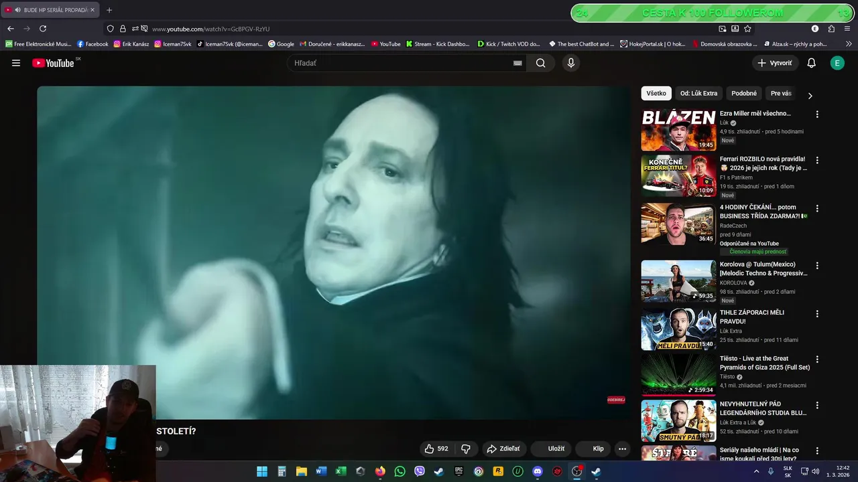Open browser application menu

[x=848, y=29]
